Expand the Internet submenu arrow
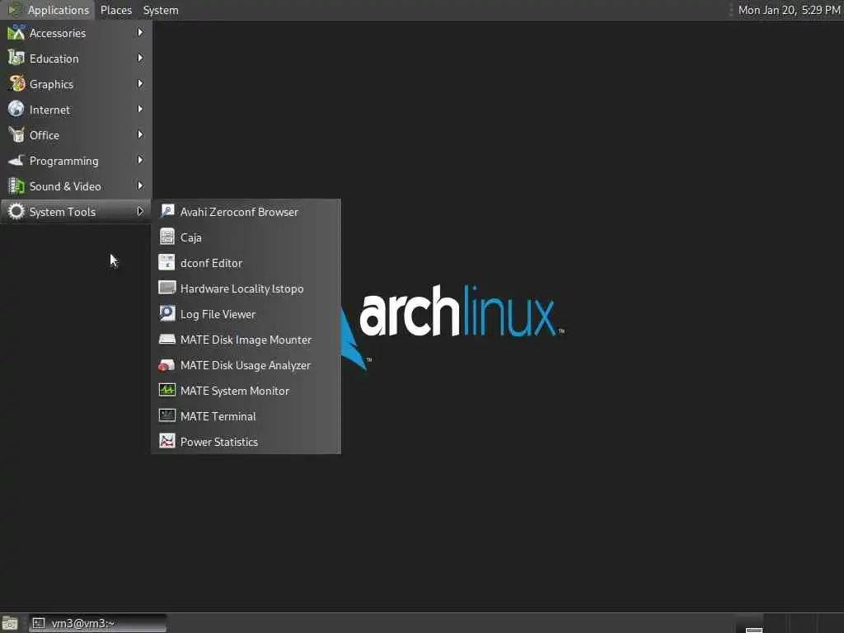844x633 pixels. tap(140, 109)
